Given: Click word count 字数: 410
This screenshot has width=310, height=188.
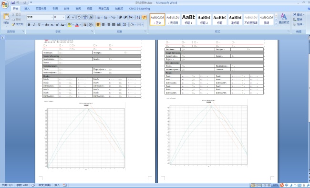Looking at the screenshot, I should 22,185.
